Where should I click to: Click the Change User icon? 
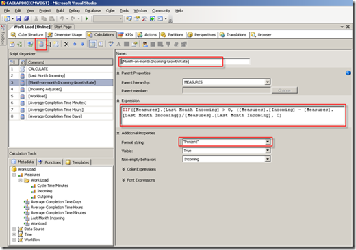tap(144, 44)
